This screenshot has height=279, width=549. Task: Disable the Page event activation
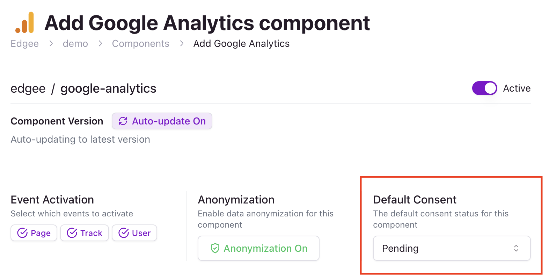(x=34, y=233)
